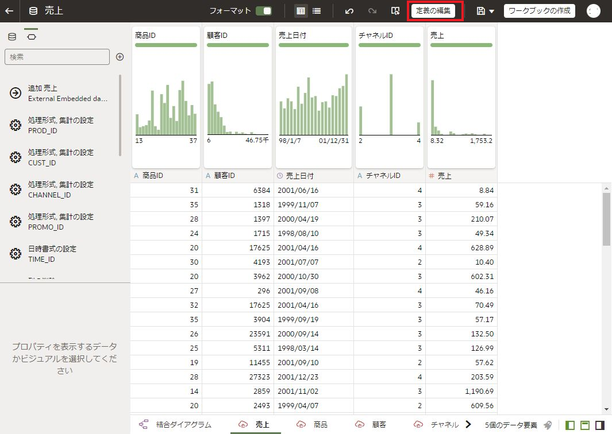Select the cell with customer 23591
Image resolution: width=612 pixels, height=434 pixels.
(238, 334)
